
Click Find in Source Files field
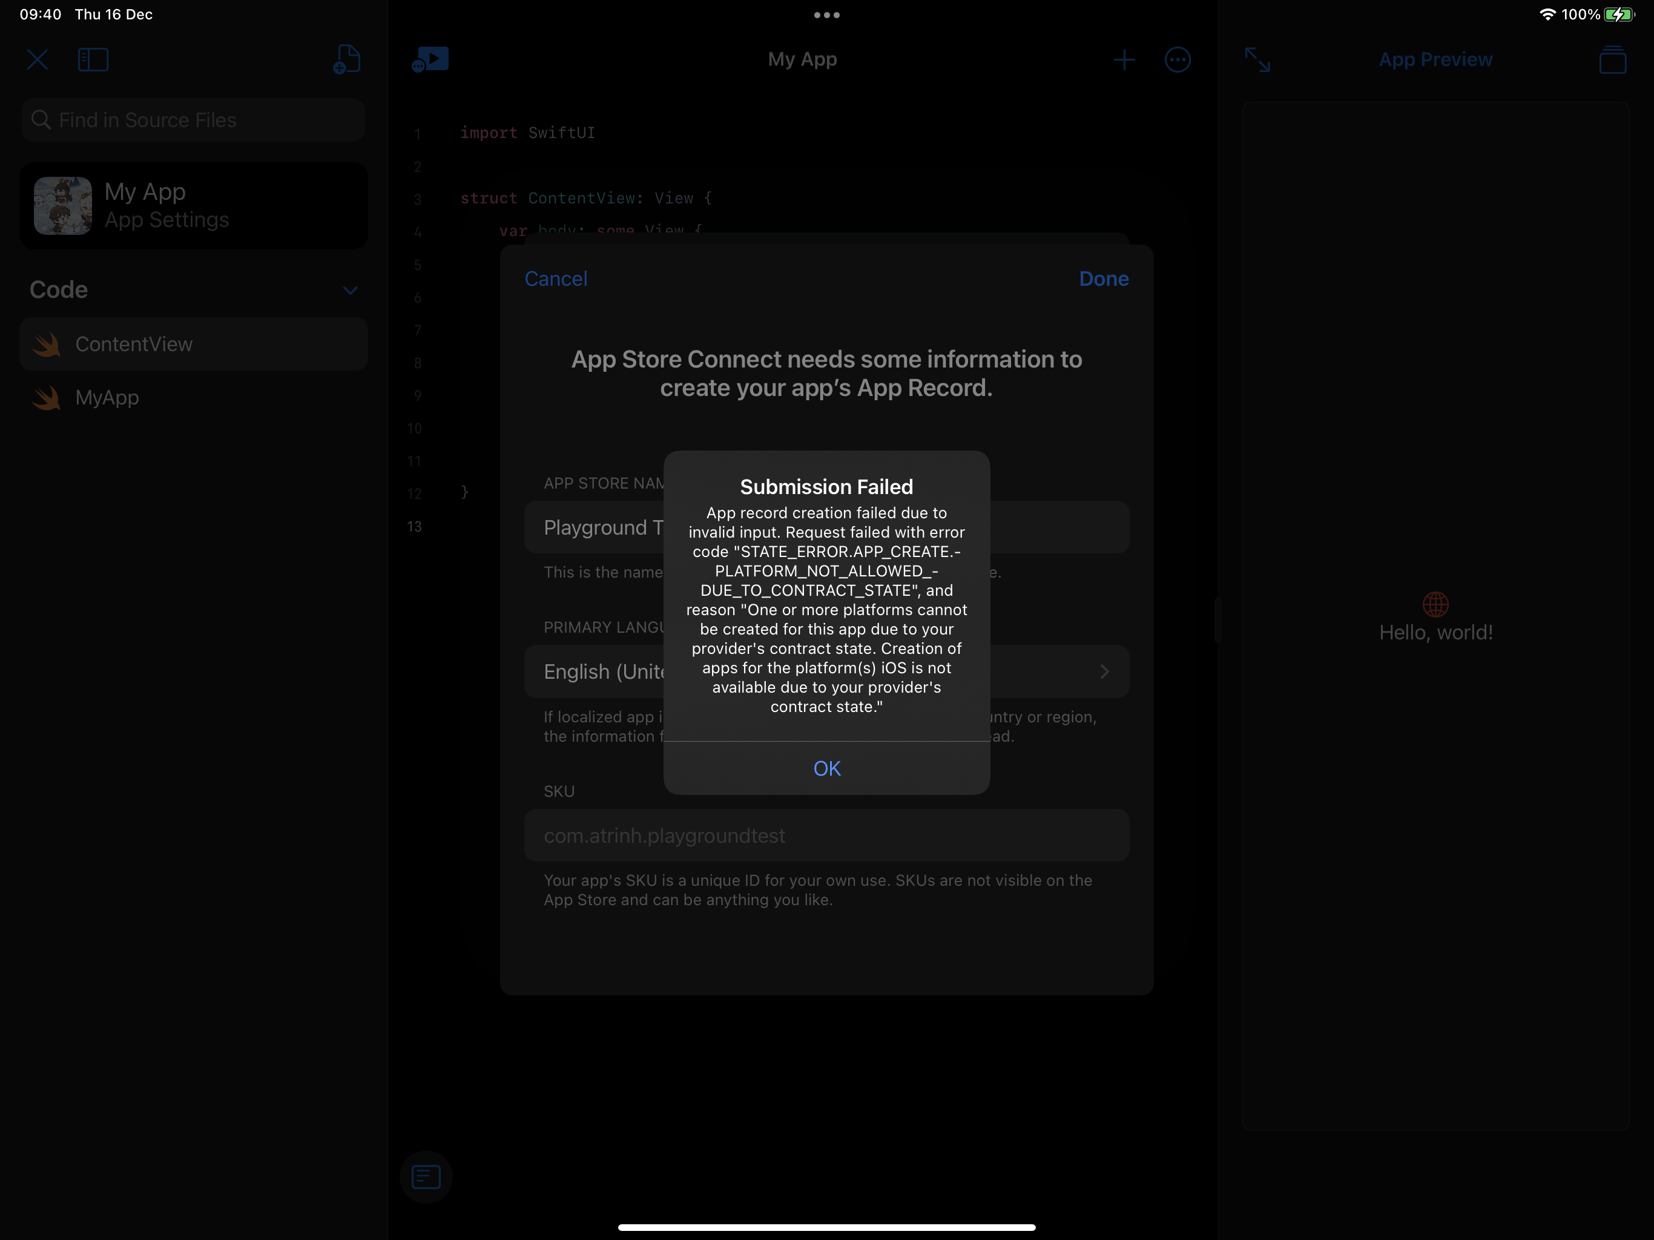(194, 120)
